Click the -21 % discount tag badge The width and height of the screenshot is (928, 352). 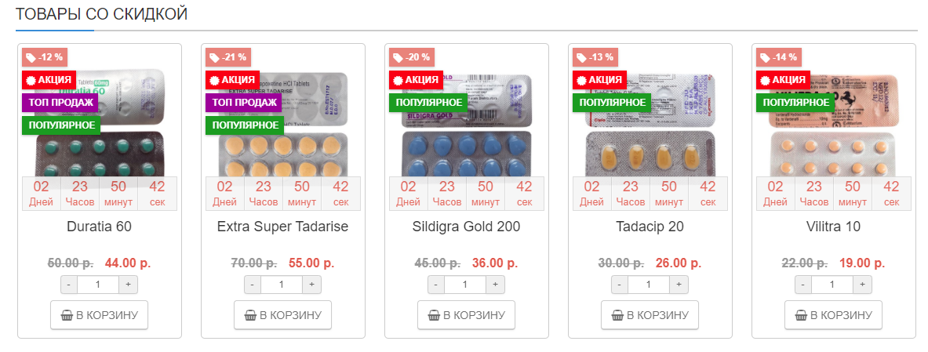point(228,57)
